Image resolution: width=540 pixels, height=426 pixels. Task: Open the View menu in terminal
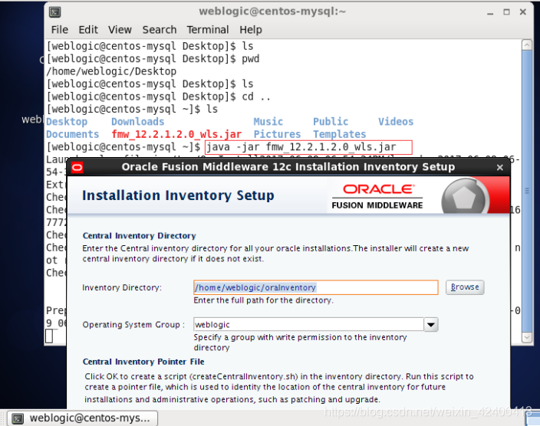coord(120,30)
